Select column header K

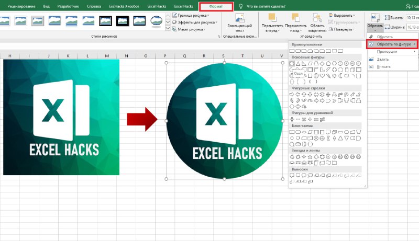click(x=68, y=56)
